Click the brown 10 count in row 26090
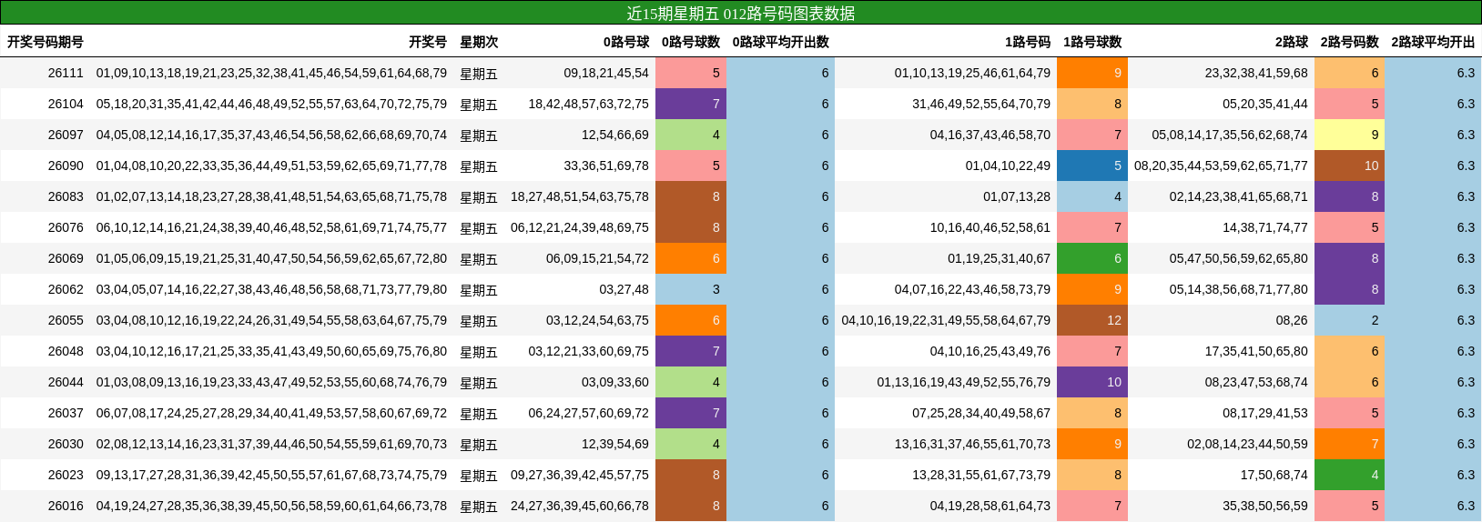 click(x=1350, y=166)
